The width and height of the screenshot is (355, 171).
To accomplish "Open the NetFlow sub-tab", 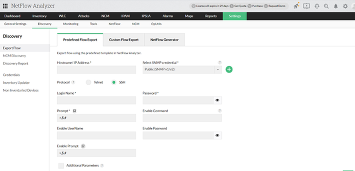I will click(x=114, y=24).
